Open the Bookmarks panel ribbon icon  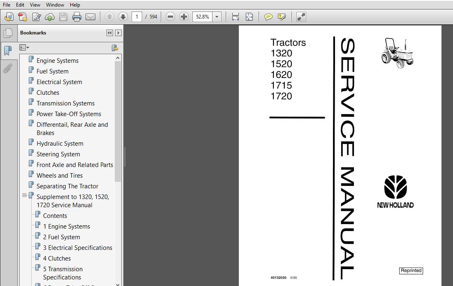[x=8, y=51]
